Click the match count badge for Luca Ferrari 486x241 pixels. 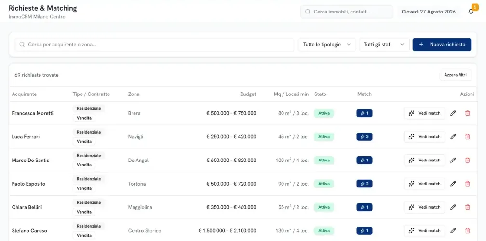[364, 136]
